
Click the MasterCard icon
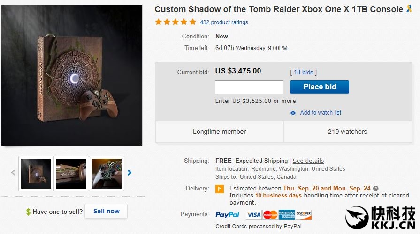click(x=270, y=215)
